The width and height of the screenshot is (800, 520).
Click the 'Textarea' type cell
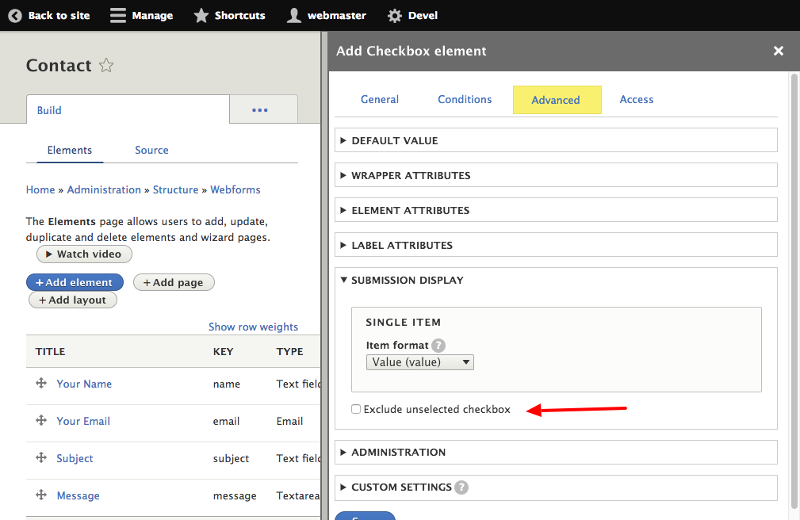click(x=298, y=495)
